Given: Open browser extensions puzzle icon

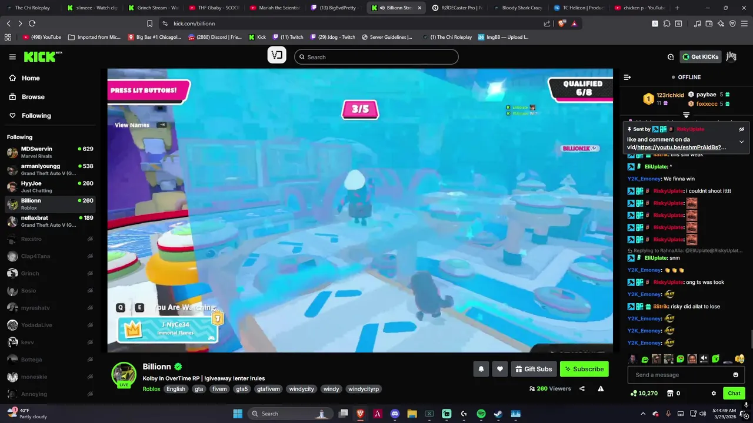Looking at the screenshot, I should click(667, 23).
